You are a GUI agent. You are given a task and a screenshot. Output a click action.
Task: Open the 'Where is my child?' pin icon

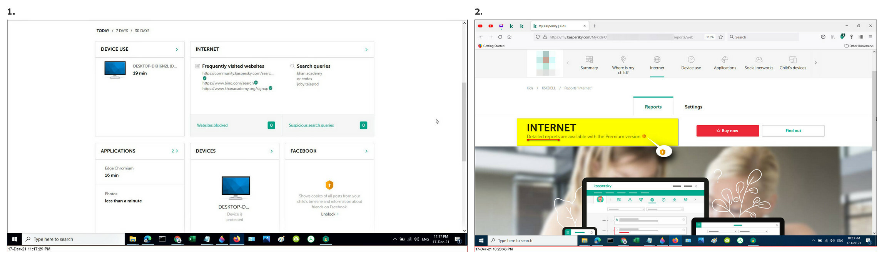(x=623, y=60)
